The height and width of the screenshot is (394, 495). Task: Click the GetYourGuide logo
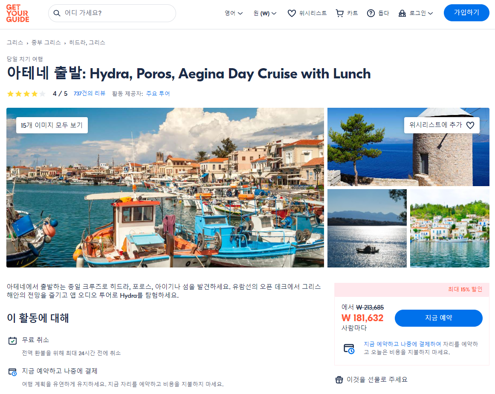(x=17, y=13)
